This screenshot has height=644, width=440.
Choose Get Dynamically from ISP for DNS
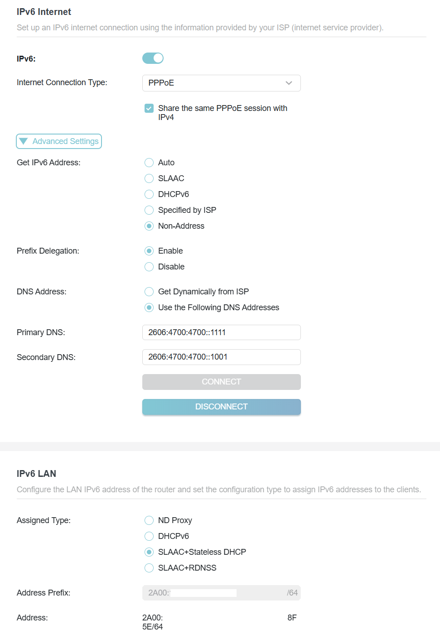point(149,292)
